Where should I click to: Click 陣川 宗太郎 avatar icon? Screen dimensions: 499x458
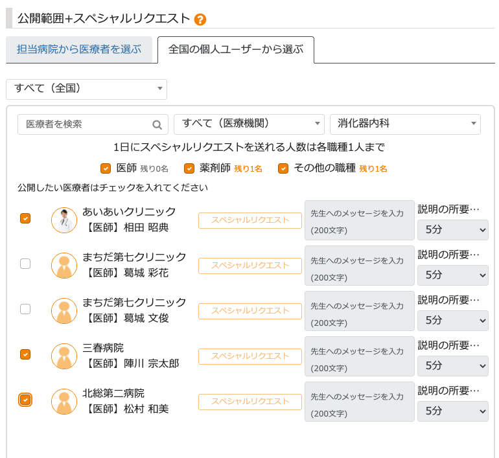click(64, 356)
